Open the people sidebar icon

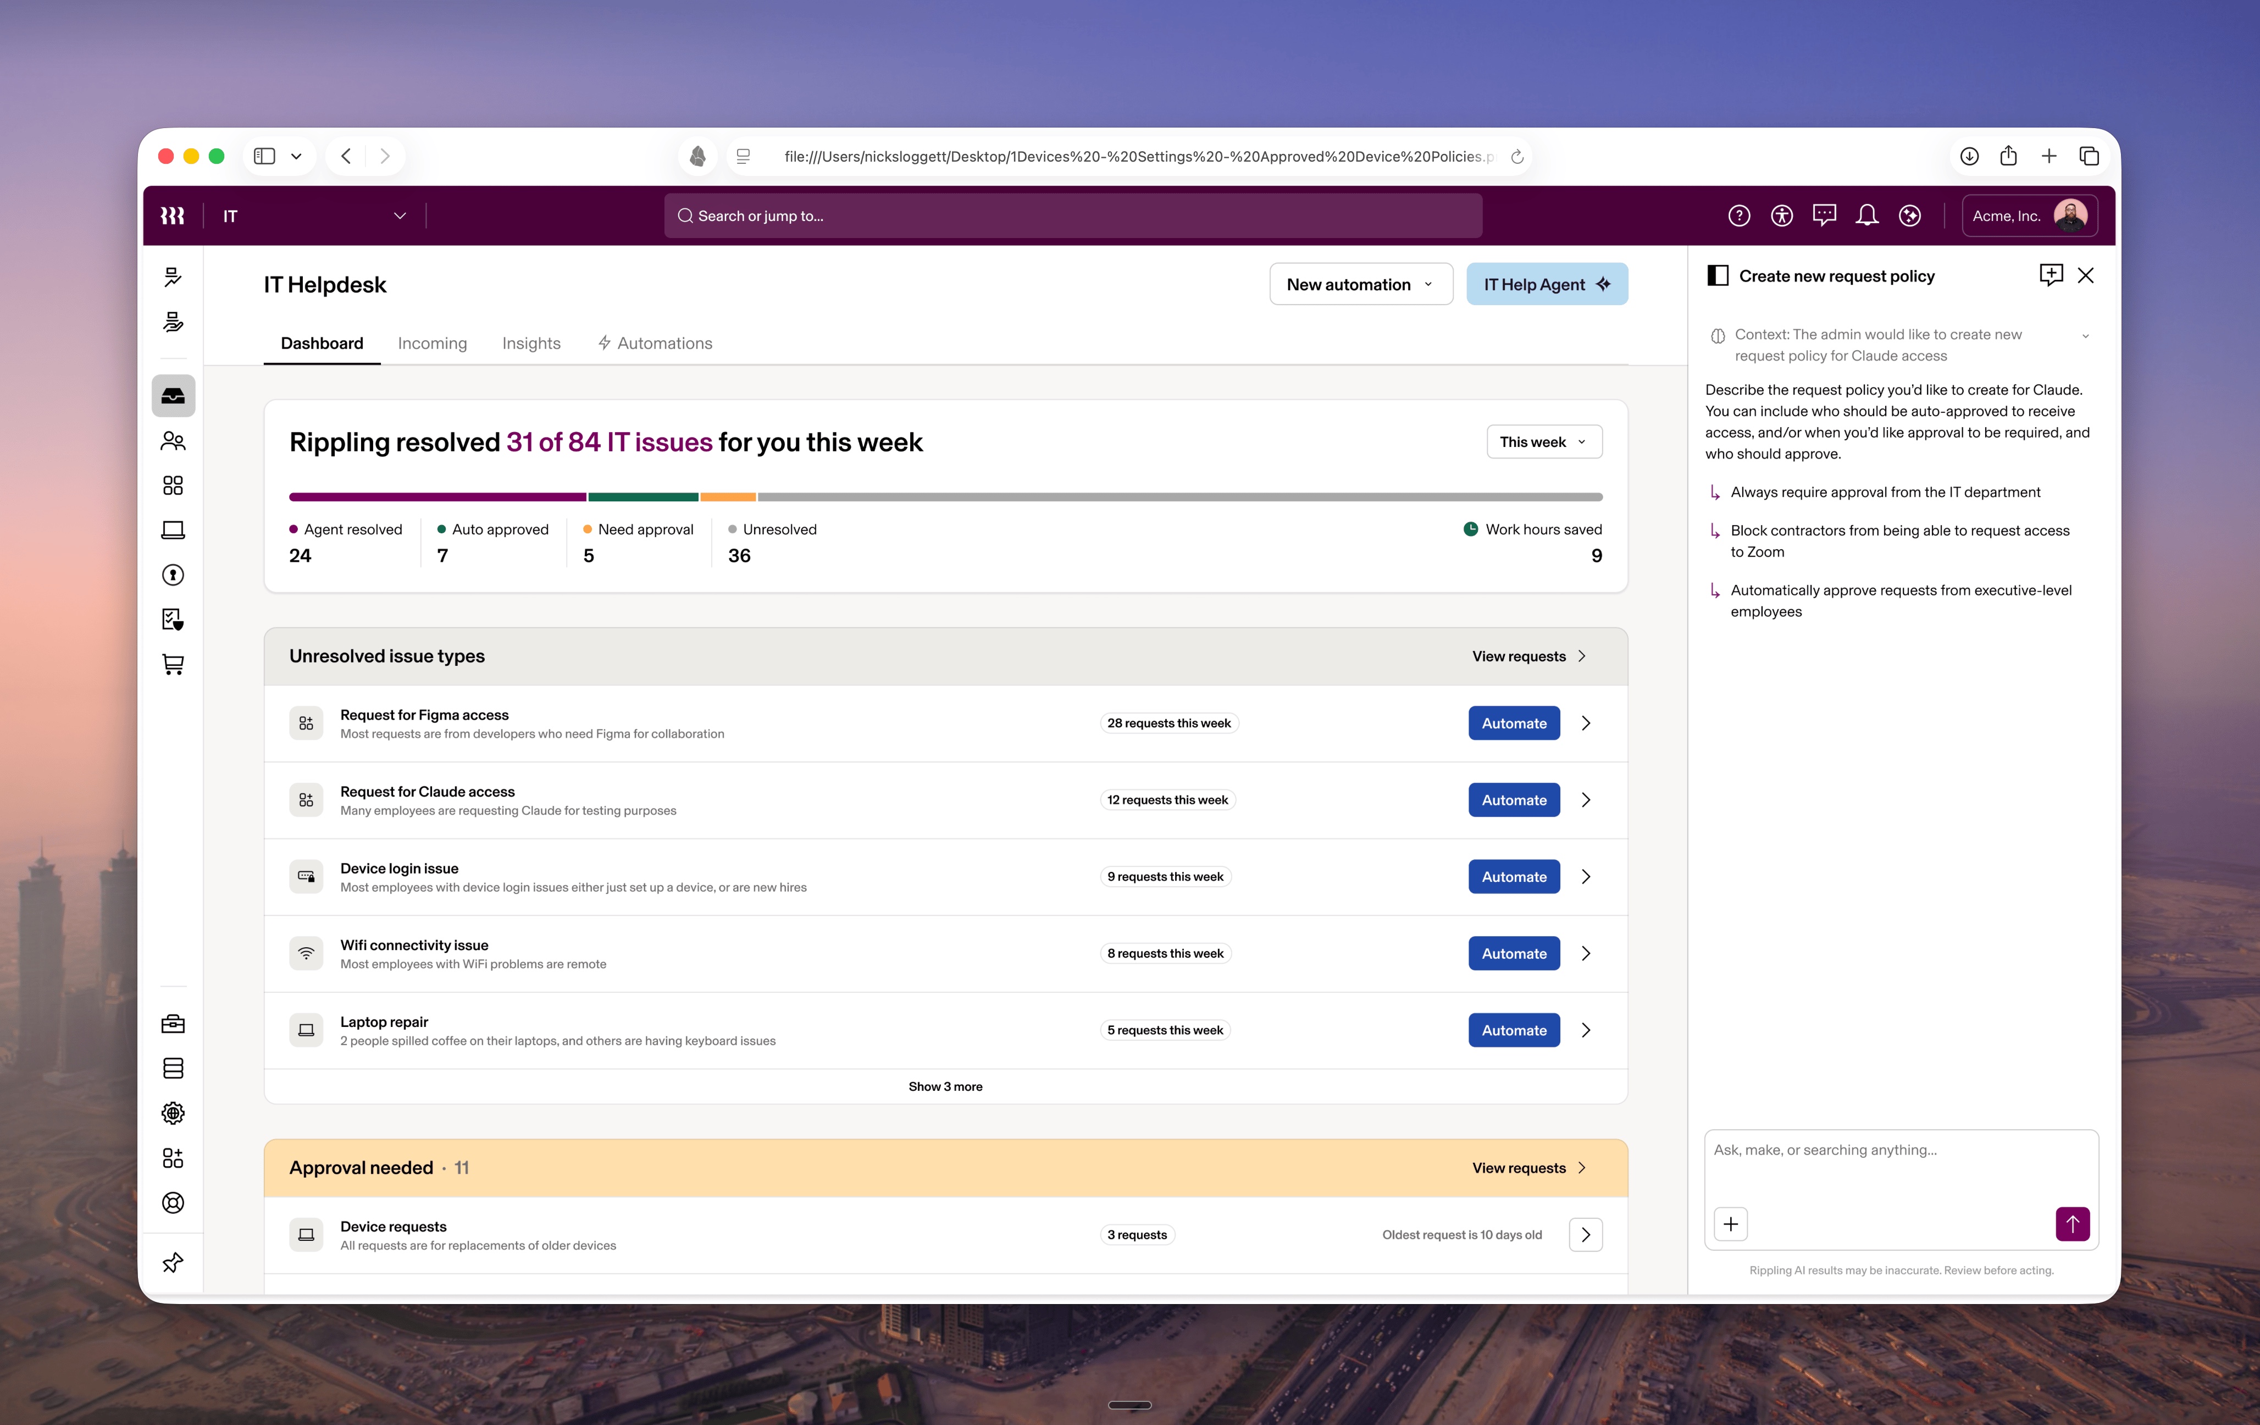click(173, 440)
